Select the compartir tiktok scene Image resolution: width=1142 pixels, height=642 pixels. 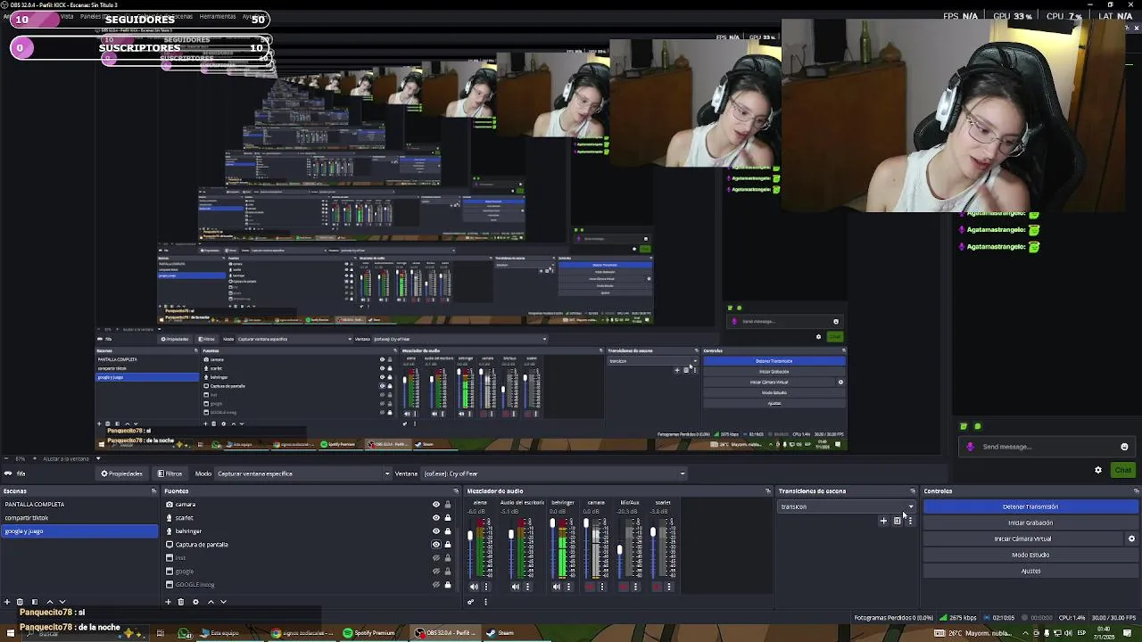click(x=79, y=518)
